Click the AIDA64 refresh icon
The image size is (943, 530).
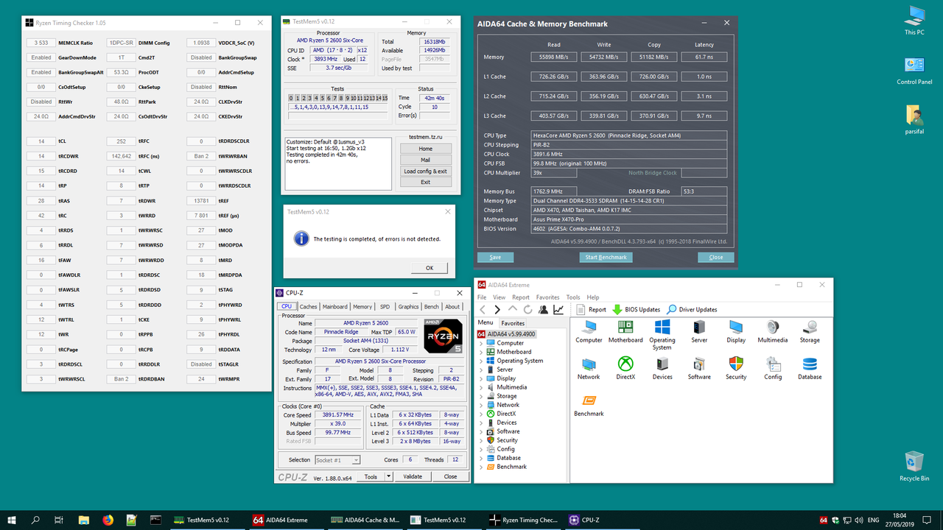tap(527, 309)
